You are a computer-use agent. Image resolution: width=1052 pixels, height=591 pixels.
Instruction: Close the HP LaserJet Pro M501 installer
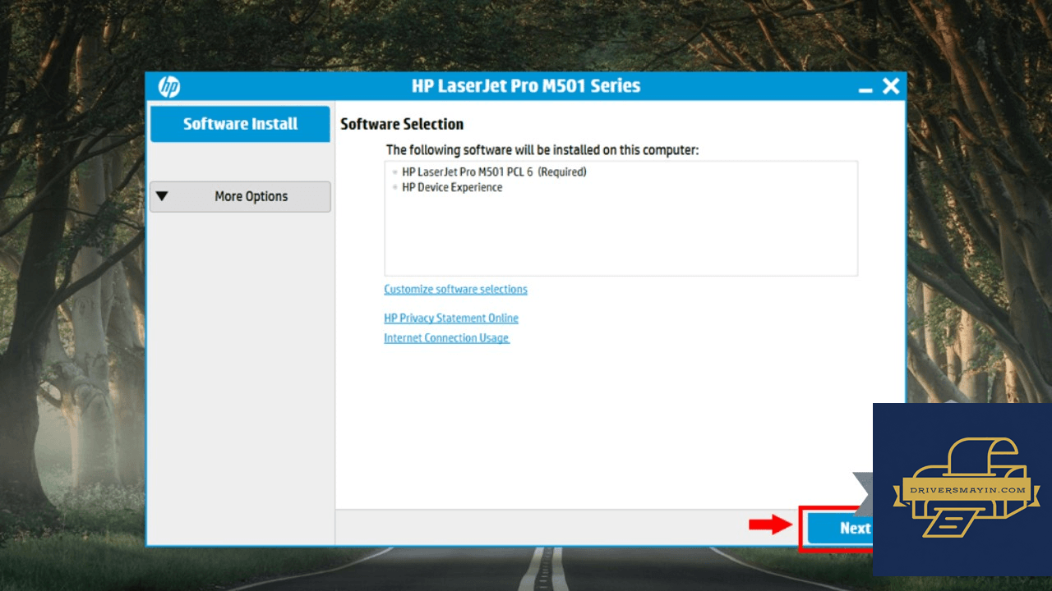tap(891, 86)
